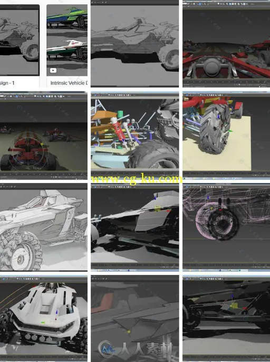The image size is (270, 362).
Task: Open the knobby tire on beige floor screenshot
Action: (x=226, y=135)
